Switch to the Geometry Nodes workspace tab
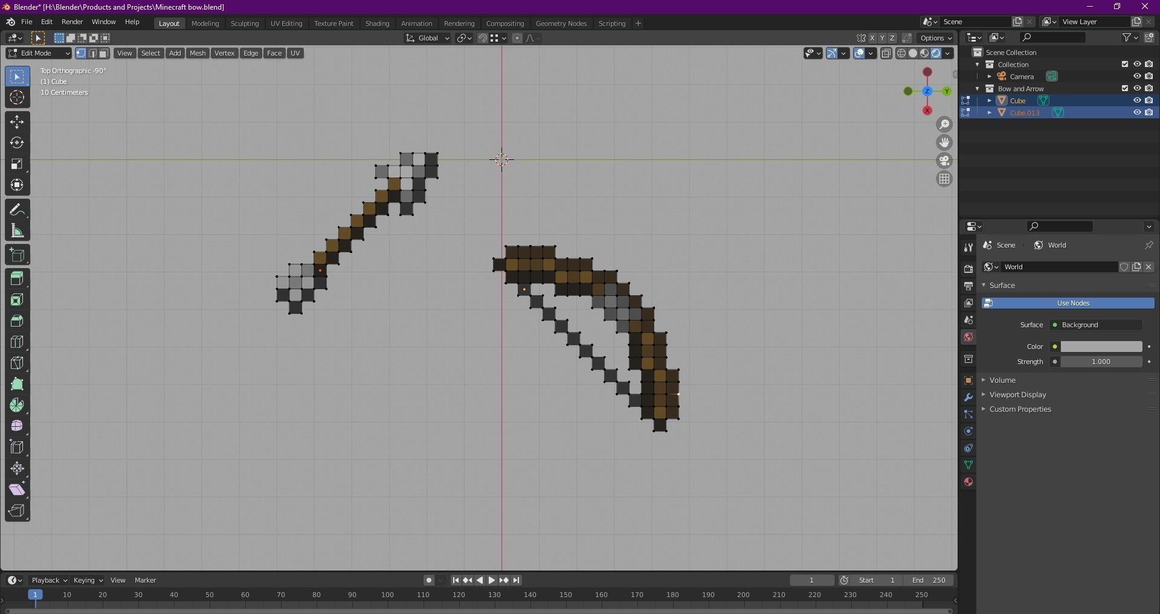The image size is (1160, 614). 561,24
